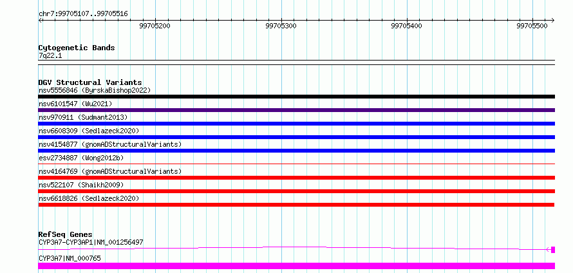Select the blue bar under nsv4154877
573x273 pixels.
296,151
